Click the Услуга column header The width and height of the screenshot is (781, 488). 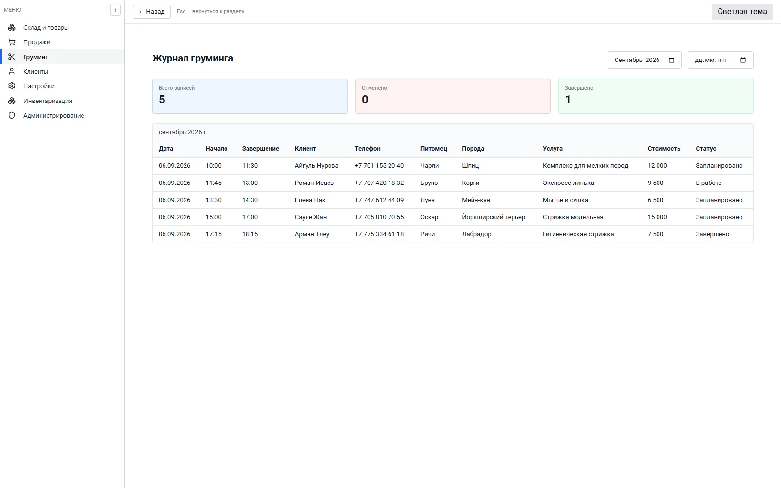(x=553, y=149)
